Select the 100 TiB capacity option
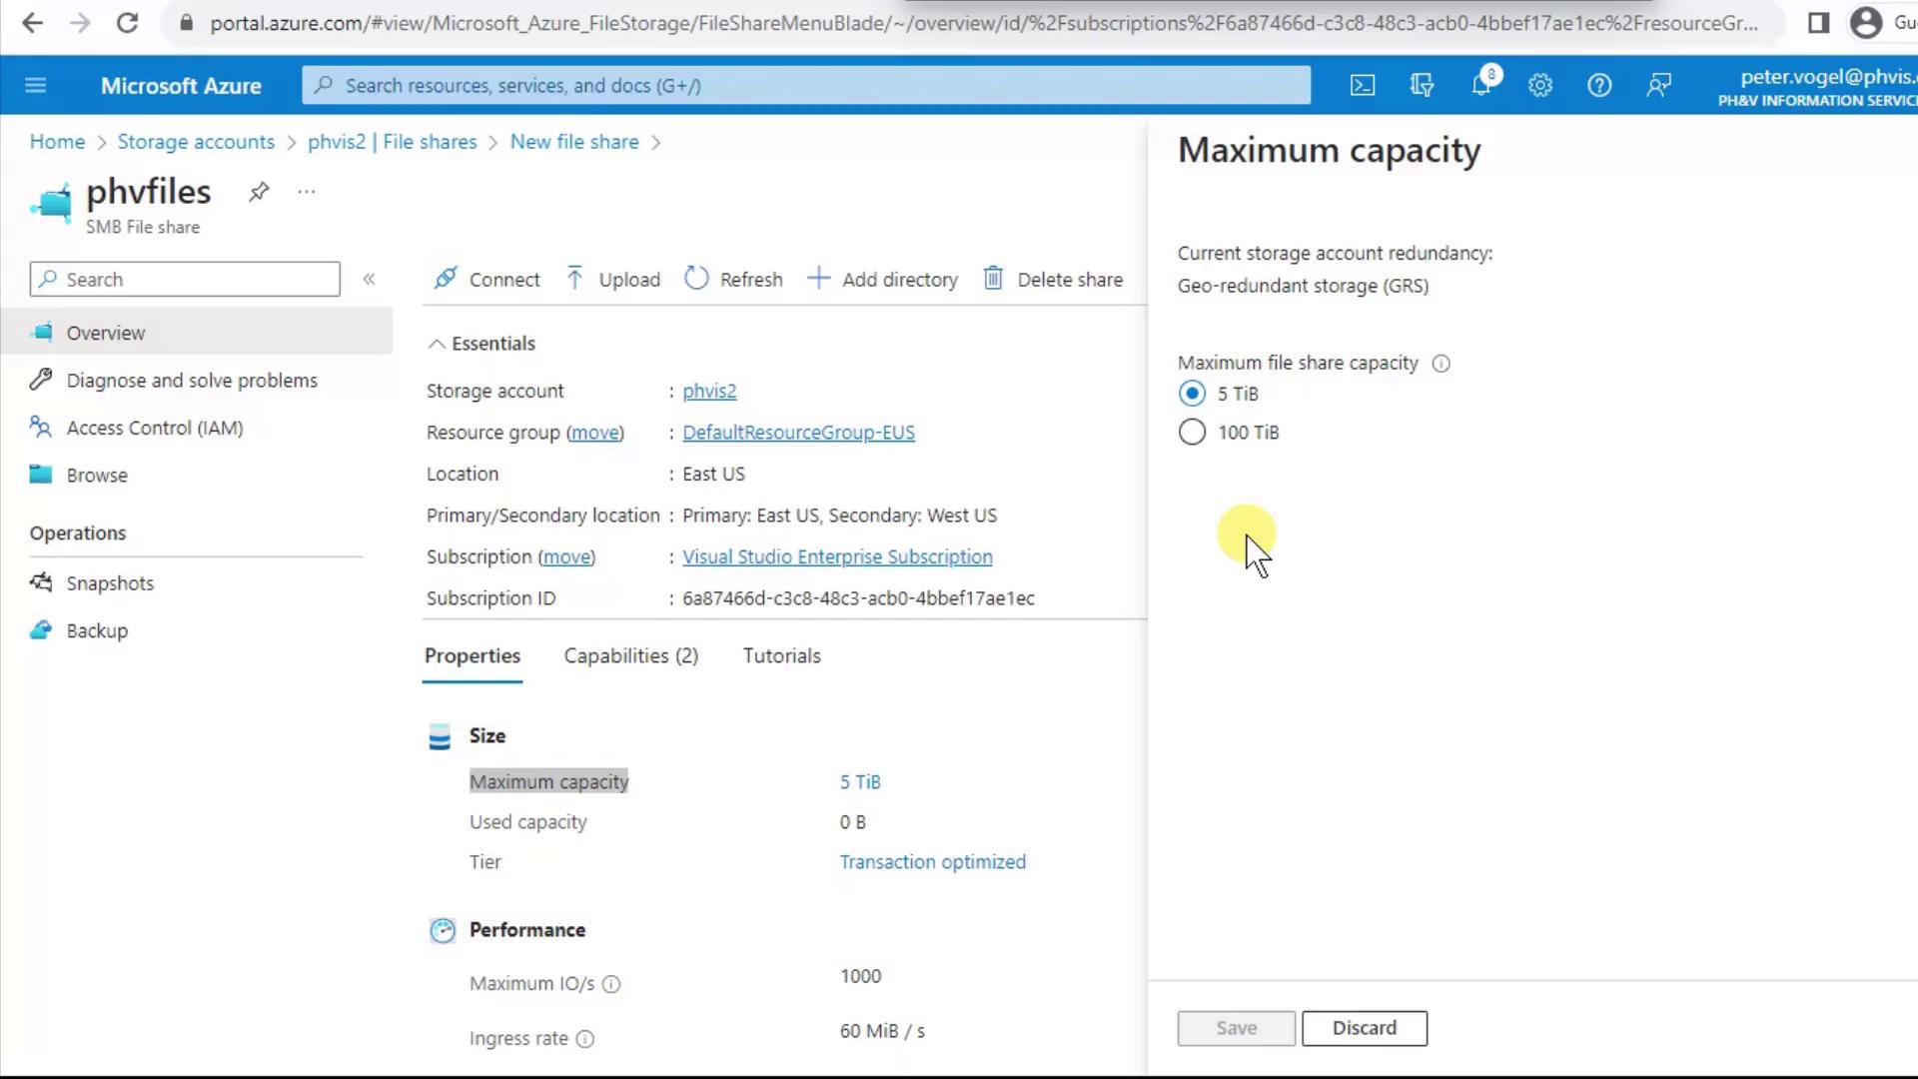The image size is (1918, 1079). point(1192,433)
